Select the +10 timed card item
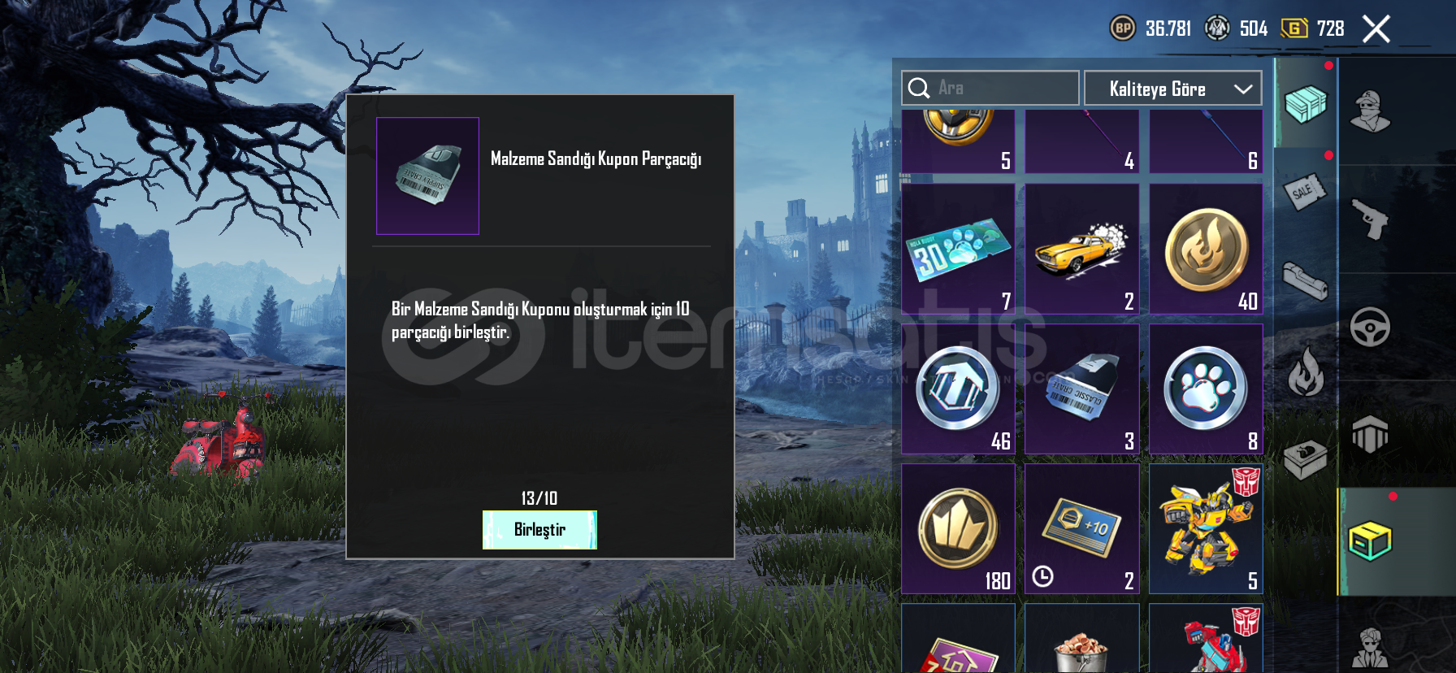This screenshot has width=1456, height=673. pos(1082,528)
